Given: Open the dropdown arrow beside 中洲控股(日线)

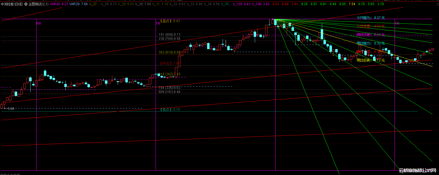Looking at the screenshot, I should (x=26, y=4).
